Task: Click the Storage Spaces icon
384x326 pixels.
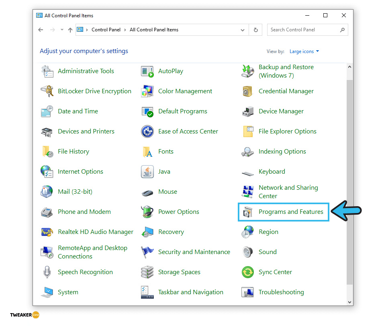Action: click(x=147, y=272)
